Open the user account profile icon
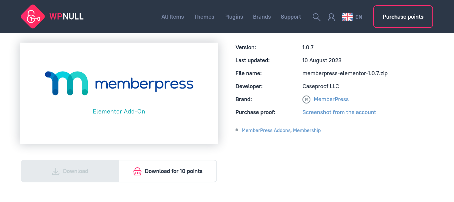454x202 pixels. click(x=331, y=17)
